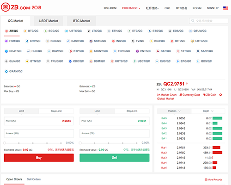Screen dimensions: 231x185
Task: Click the Buy1 price 2.9751 row
Action: (x=192, y=148)
